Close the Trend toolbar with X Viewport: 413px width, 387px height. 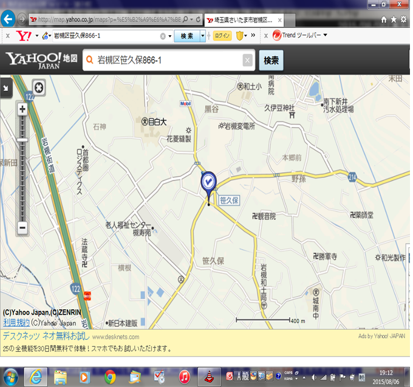tap(266, 36)
